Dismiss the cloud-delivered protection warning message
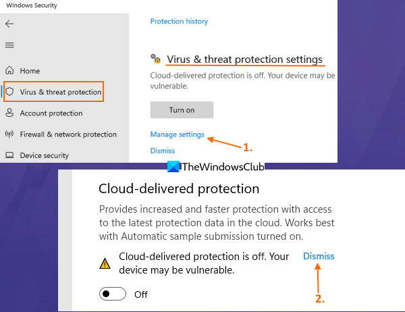 click(319, 257)
